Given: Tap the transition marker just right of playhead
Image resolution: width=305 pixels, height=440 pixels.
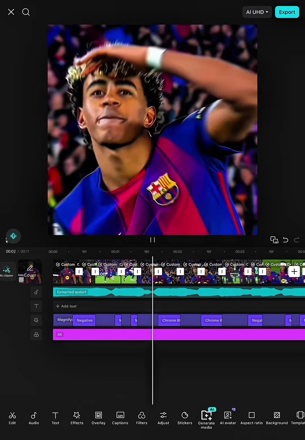Looking at the screenshot, I should tap(158, 272).
